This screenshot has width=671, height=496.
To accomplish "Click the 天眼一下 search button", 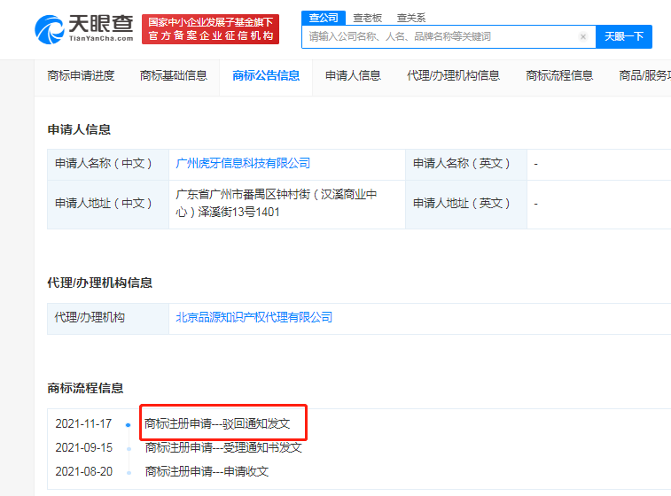I will pyautogui.click(x=624, y=37).
